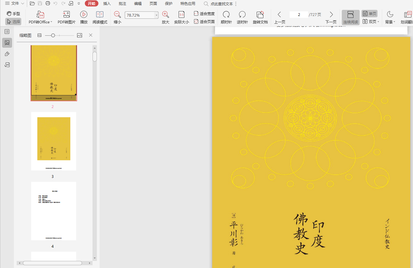This screenshot has width=413, height=268.
Task: Toggle 连续阅读 continuous reading mode
Action: 350,18
